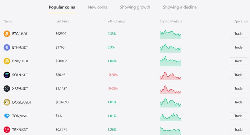
Task: Click Trade button for SOL/USDT
Action: (238, 75)
